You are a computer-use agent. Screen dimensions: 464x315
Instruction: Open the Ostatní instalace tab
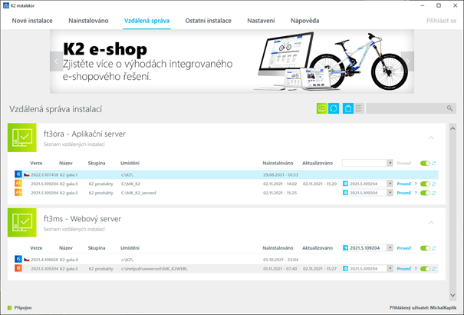click(209, 21)
